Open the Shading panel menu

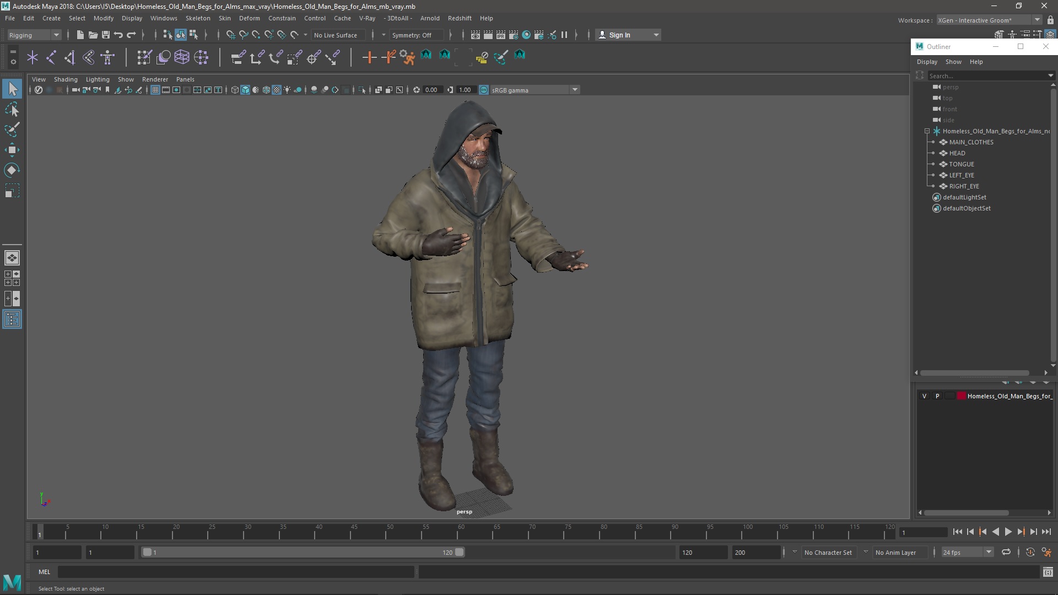[66, 79]
